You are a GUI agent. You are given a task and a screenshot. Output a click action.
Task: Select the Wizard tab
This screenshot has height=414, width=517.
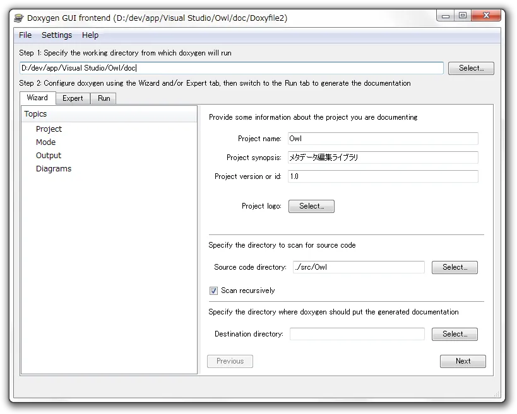click(37, 98)
